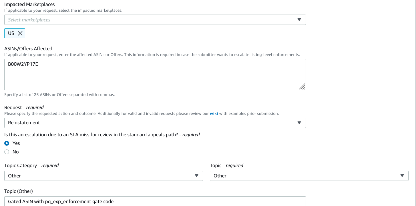Remove the US marketplace tag
Screen dimensions: 416x206
point(20,33)
